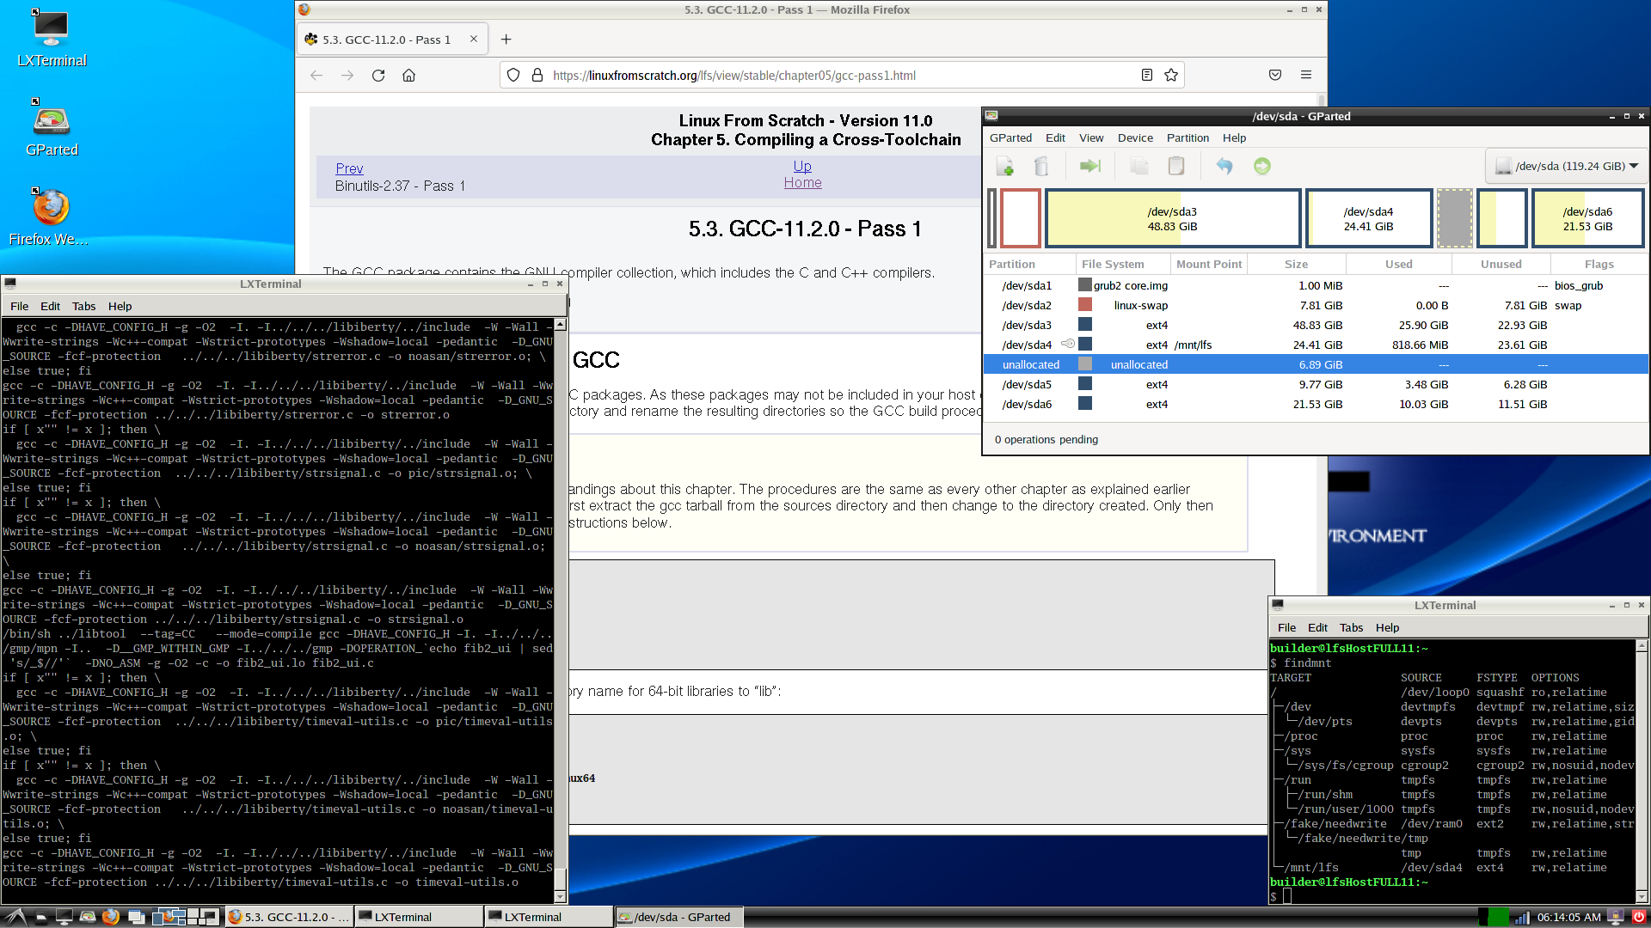The image size is (1651, 928).
Task: Open Firefox hamburger application menu
Action: 1305,76
